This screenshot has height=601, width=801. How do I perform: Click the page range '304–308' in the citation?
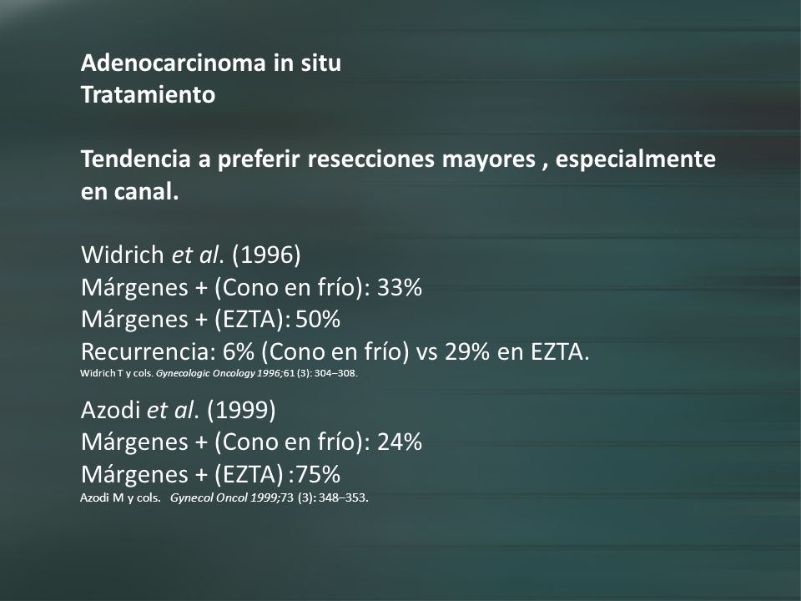[335, 373]
